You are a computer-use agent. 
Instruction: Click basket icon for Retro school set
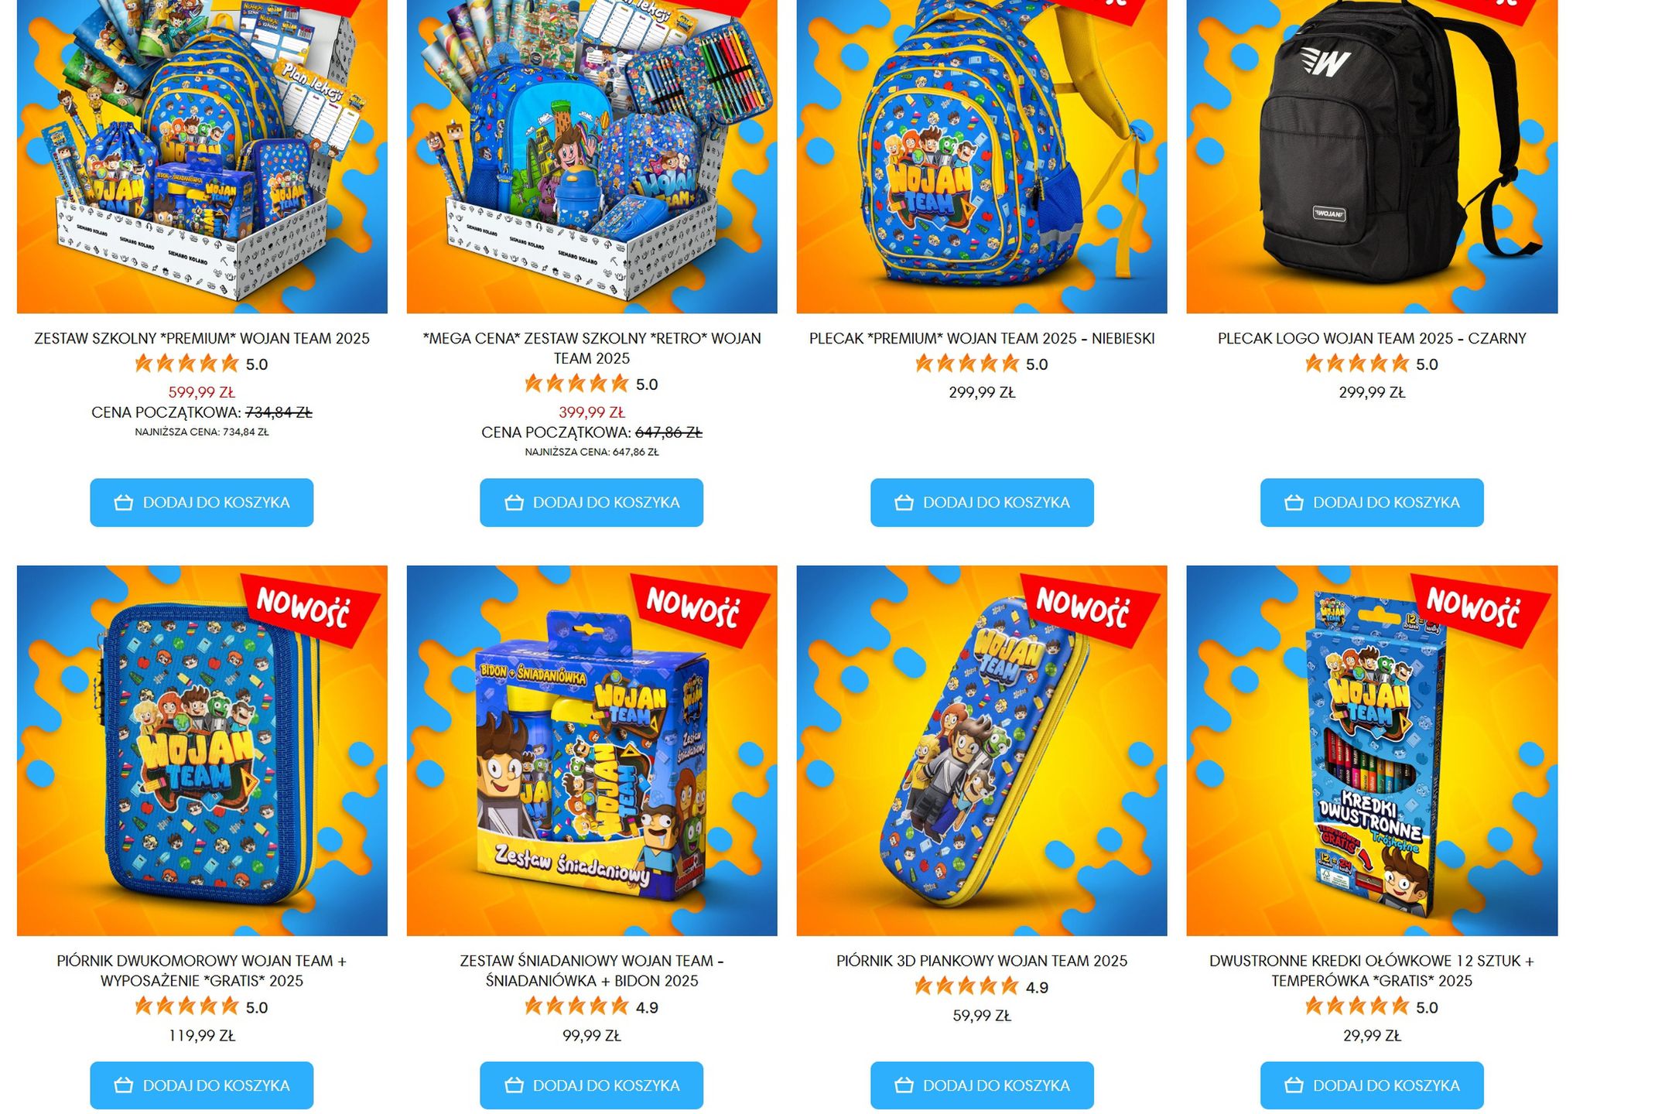514,503
